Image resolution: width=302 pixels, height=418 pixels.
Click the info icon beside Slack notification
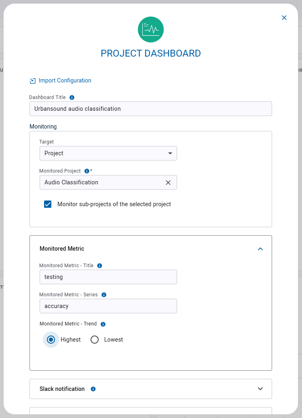coord(93,389)
